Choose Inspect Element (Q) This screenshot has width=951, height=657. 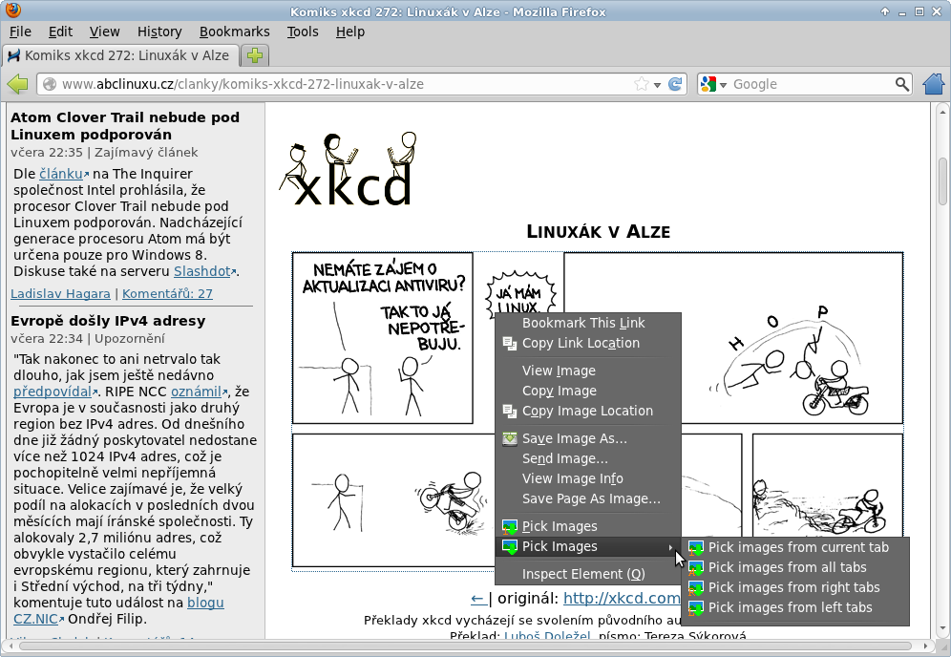tap(588, 574)
